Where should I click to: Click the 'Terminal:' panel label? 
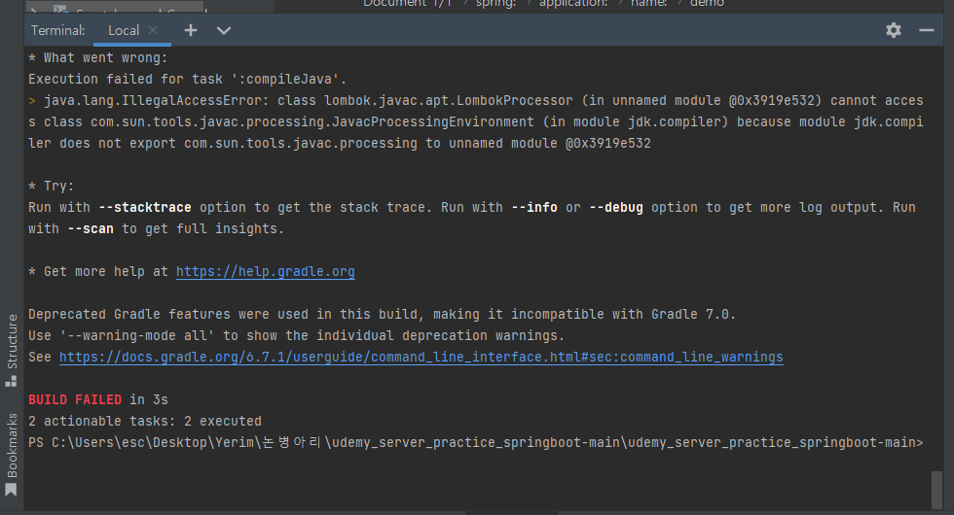click(57, 30)
